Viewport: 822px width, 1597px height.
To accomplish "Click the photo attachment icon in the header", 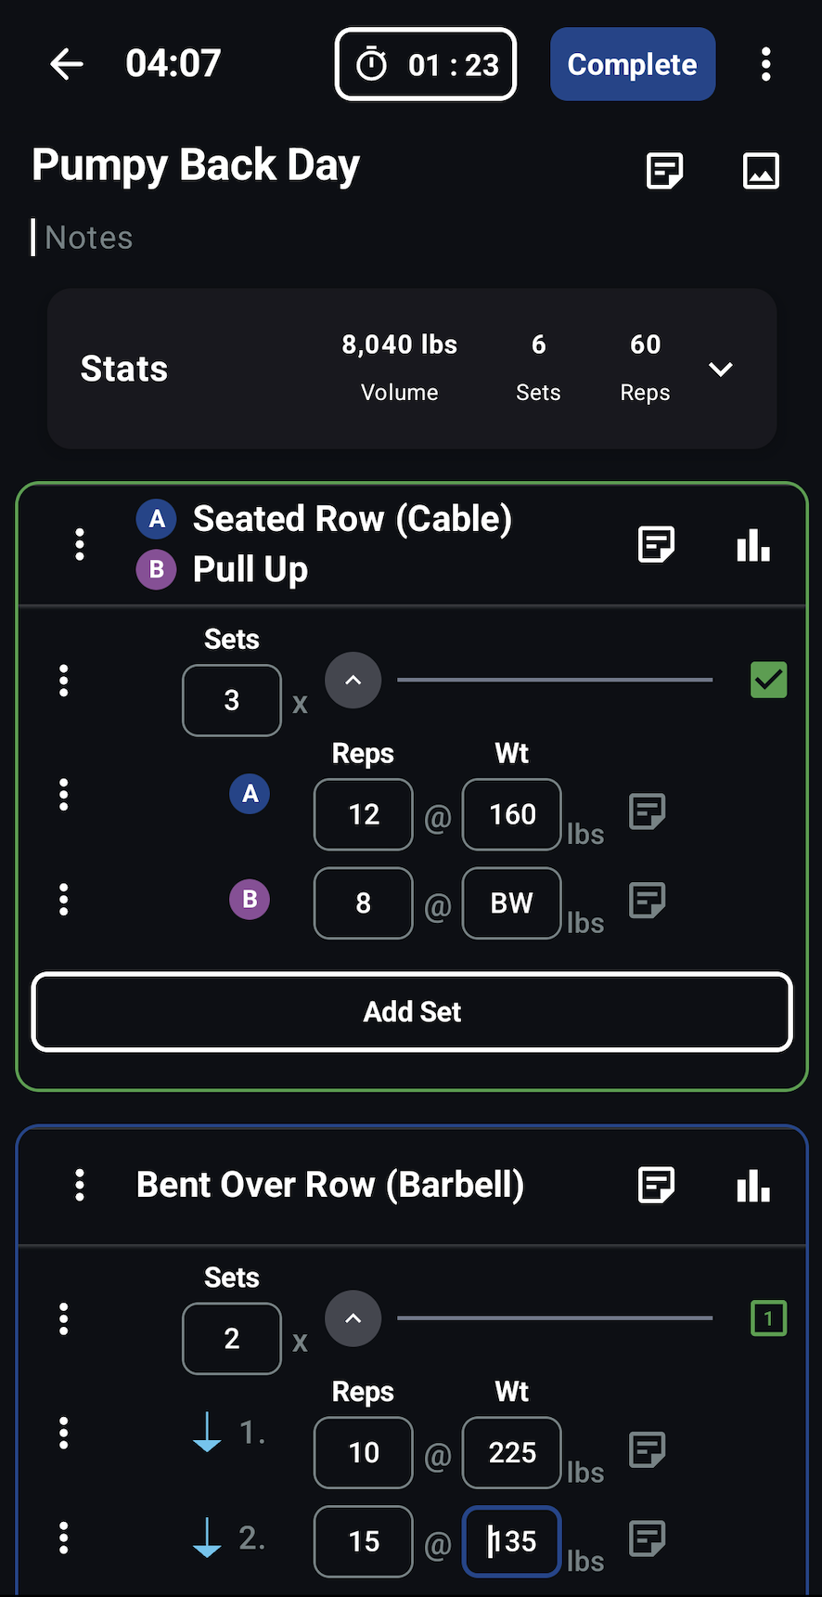I will pyautogui.click(x=761, y=171).
